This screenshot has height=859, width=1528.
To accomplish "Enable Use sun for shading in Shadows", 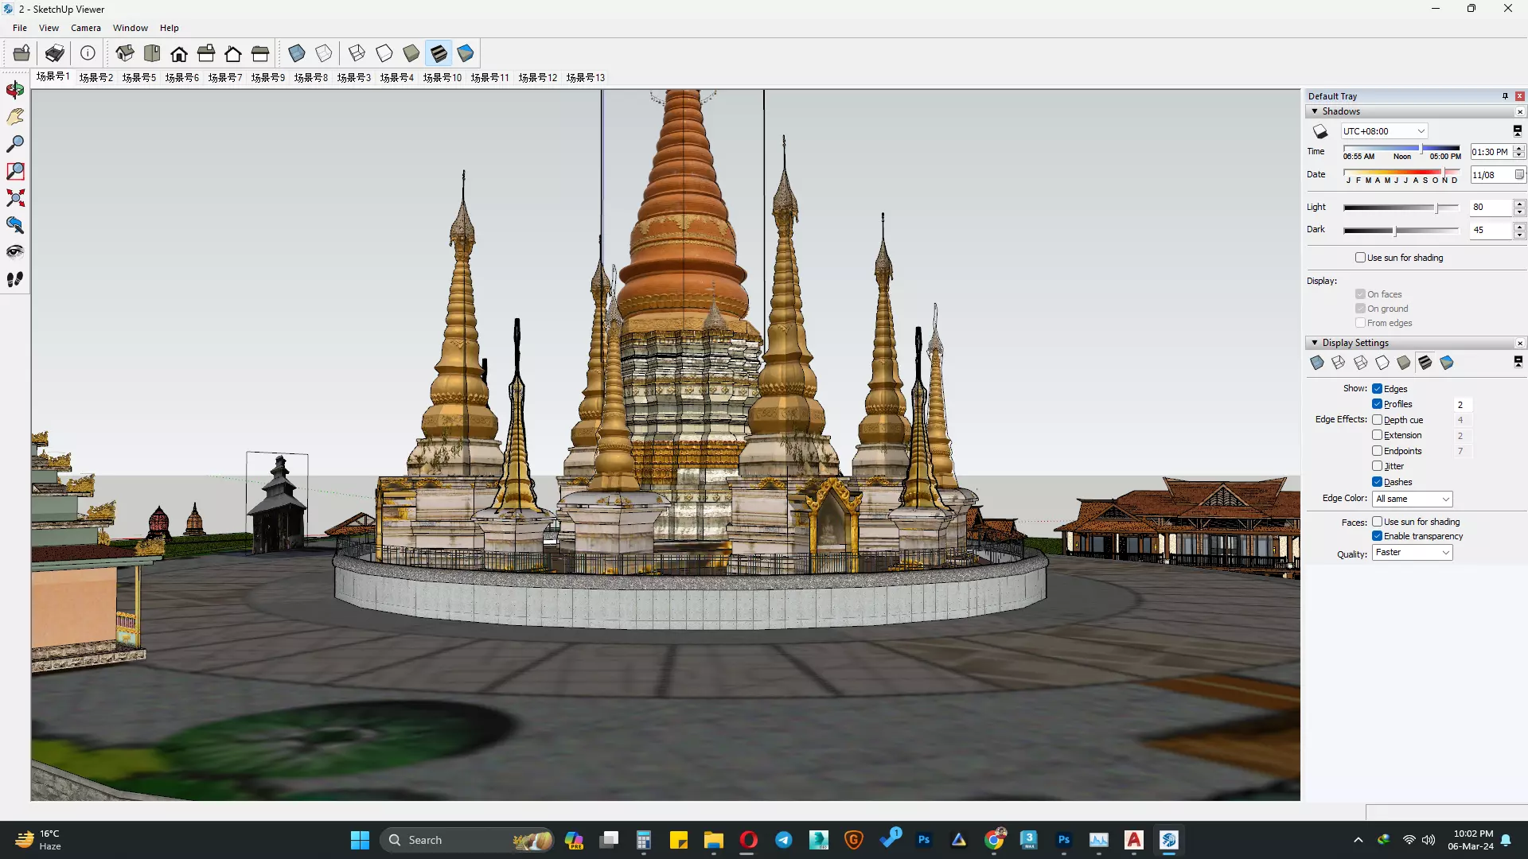I will click(x=1360, y=258).
